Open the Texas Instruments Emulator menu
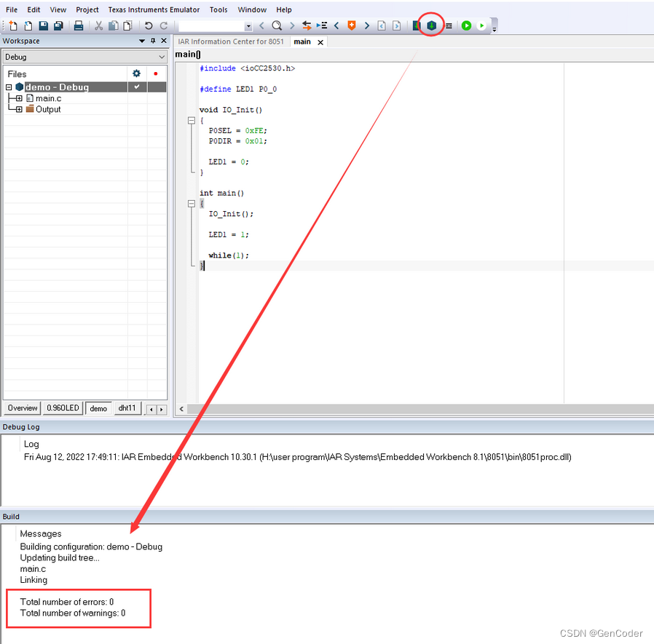 click(154, 9)
